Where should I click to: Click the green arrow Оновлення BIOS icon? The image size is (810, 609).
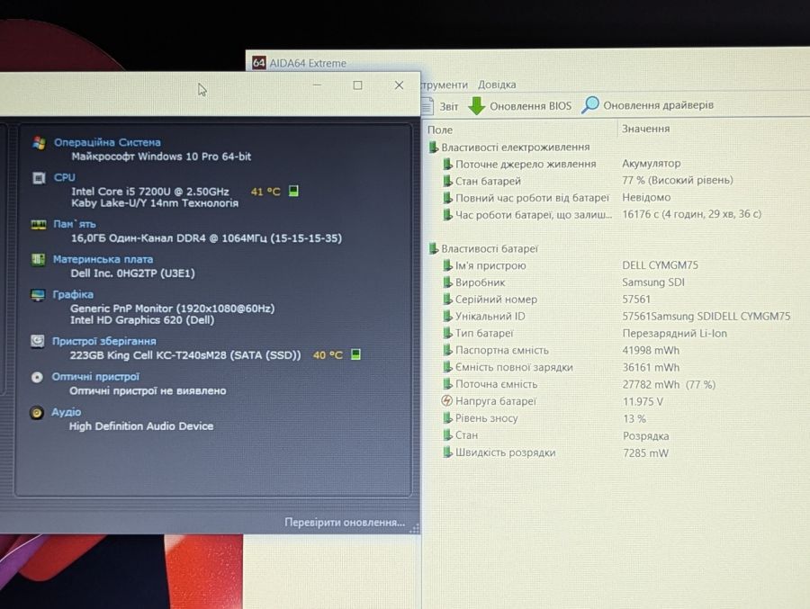point(476,106)
